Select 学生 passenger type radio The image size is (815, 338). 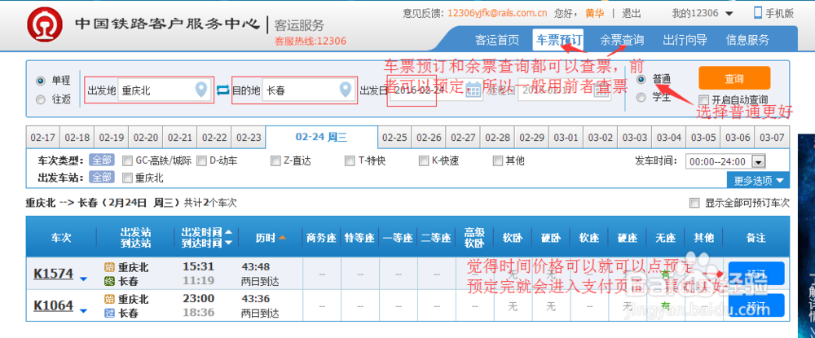pyautogui.click(x=641, y=97)
